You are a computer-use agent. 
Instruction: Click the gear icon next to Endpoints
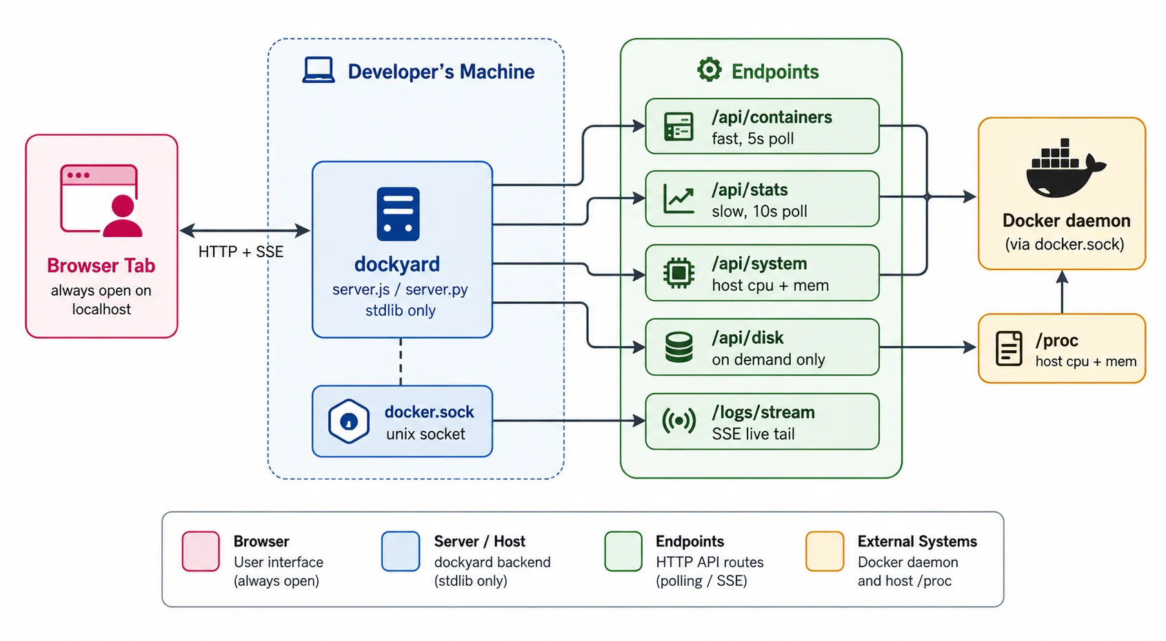pyautogui.click(x=709, y=70)
